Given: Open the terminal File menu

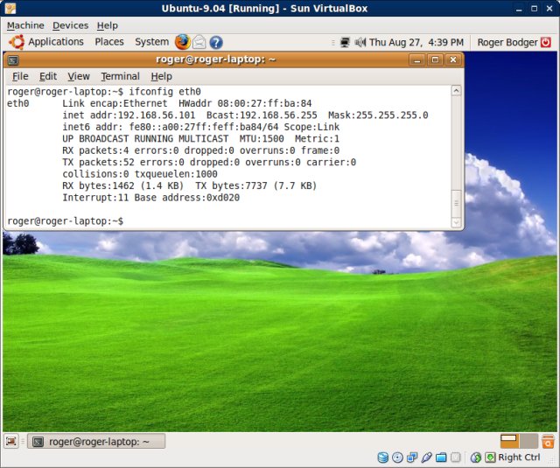Looking at the screenshot, I should click(x=20, y=76).
